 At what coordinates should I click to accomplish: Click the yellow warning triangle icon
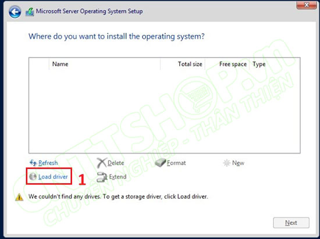19,197
